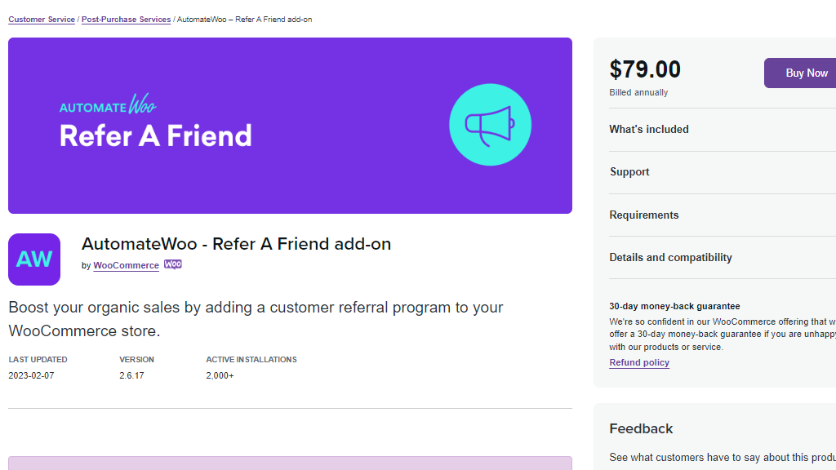The width and height of the screenshot is (836, 470).
Task: Click the Buy Now button
Action: [x=806, y=73]
